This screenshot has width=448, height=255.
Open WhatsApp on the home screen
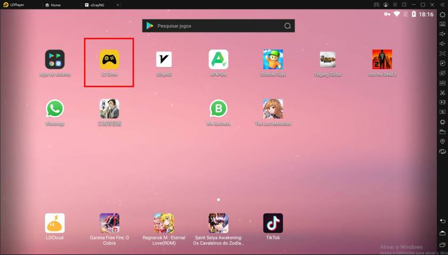(x=55, y=109)
